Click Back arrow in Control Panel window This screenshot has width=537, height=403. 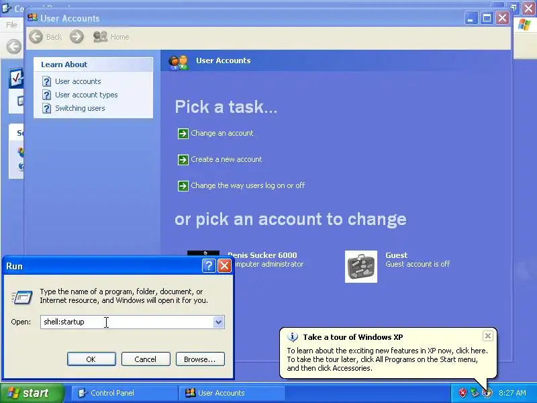tap(14, 46)
